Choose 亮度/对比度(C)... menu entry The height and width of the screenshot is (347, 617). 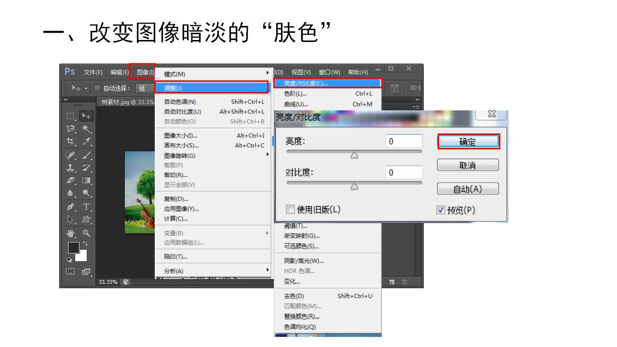[328, 83]
